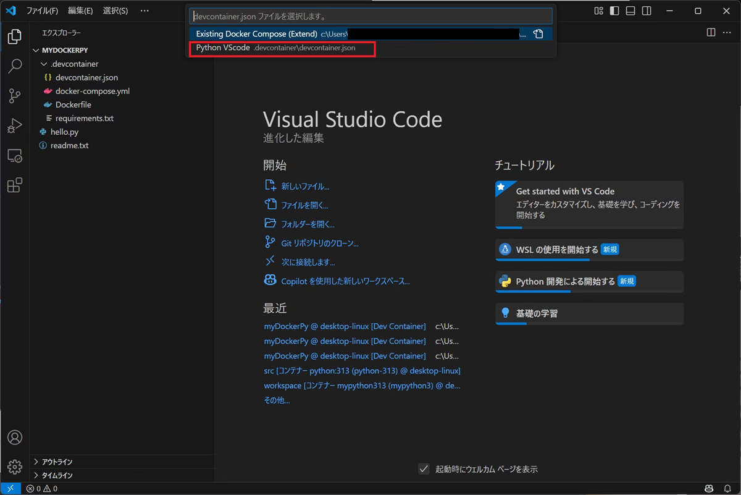This screenshot has height=495, width=741.
Task: Open Run and Debug view
Action: pyautogui.click(x=15, y=125)
